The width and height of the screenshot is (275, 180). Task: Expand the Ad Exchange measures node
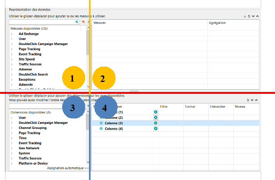coord(12,34)
